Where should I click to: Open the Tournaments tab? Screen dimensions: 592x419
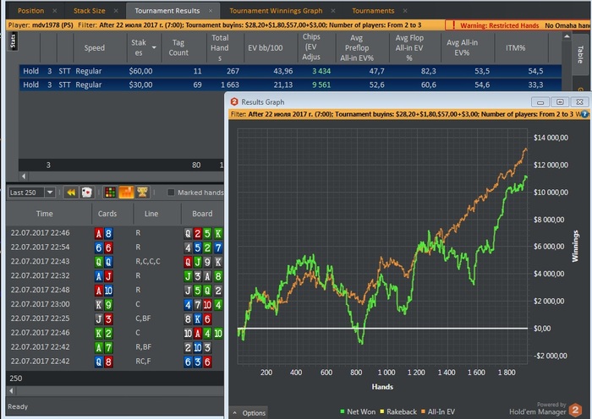point(373,11)
